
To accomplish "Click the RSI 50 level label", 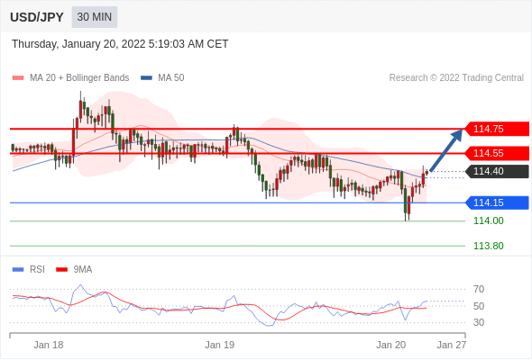I will pos(479,306).
